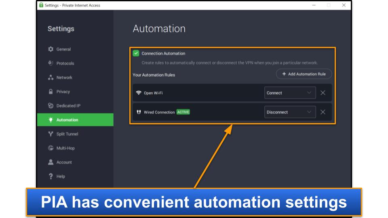Image resolution: width=388 pixels, height=218 pixels.
Task: Open the Account settings tab
Action: point(75,162)
